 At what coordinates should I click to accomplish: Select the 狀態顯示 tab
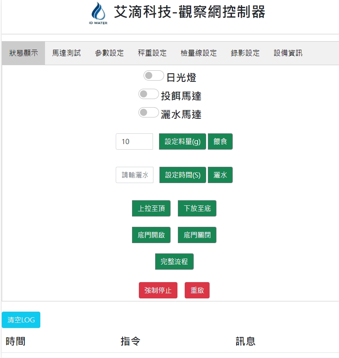click(x=24, y=53)
